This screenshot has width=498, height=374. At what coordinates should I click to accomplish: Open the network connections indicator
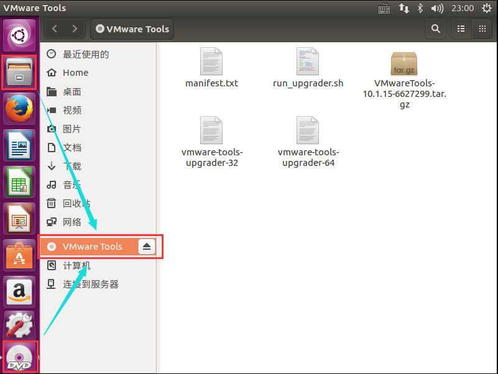403,8
